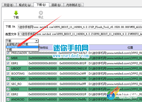Click end address 0x0000000004082f3b of LOGO
Image resolution: width=142 pixels, height=102 pixels.
pyautogui.click(x=73, y=89)
